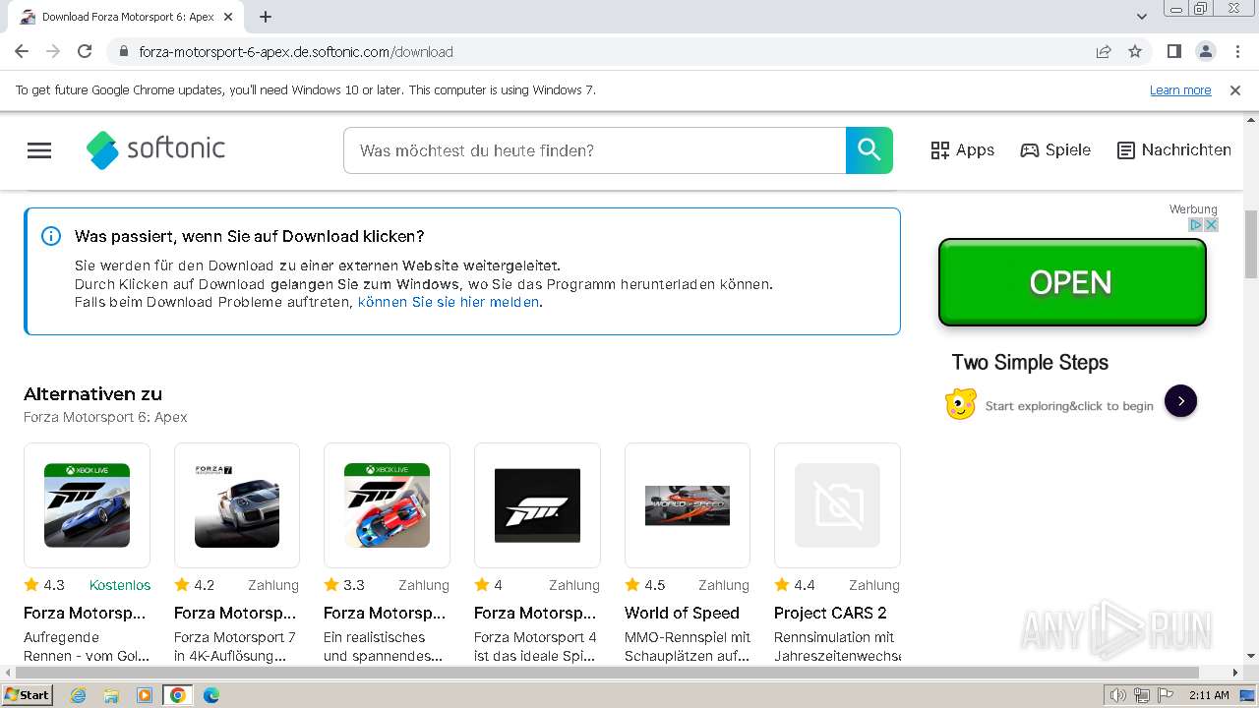The width and height of the screenshot is (1259, 708).
Task: Open the Forza Motorsport 7 thumbnail
Action: (x=237, y=505)
